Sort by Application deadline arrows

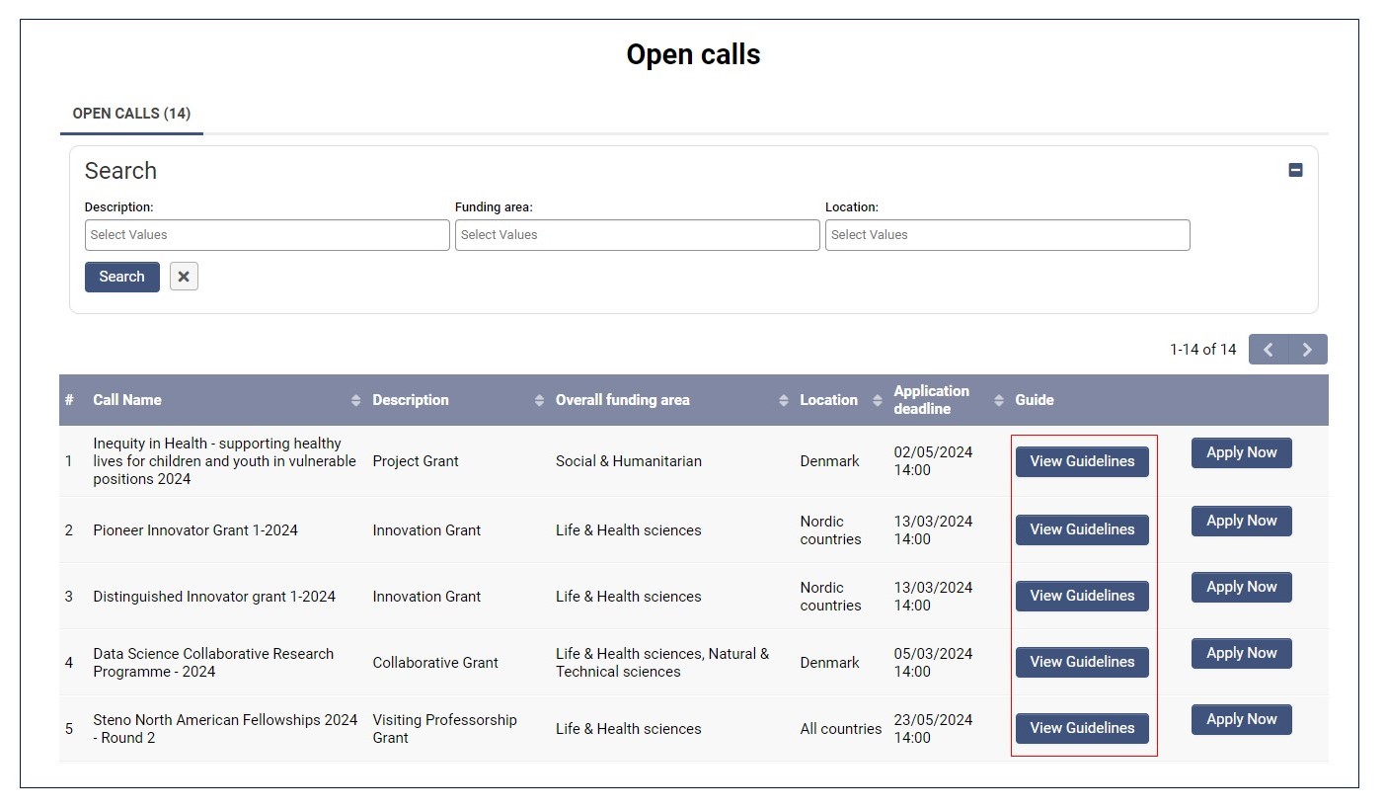[999, 400]
